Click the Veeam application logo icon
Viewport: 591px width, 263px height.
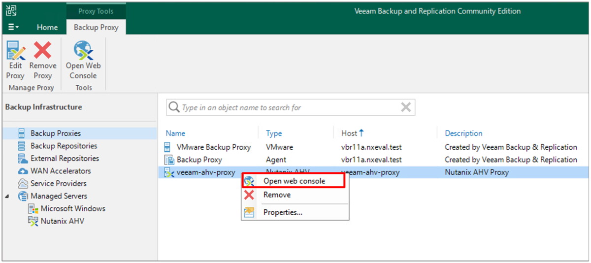coord(11,11)
